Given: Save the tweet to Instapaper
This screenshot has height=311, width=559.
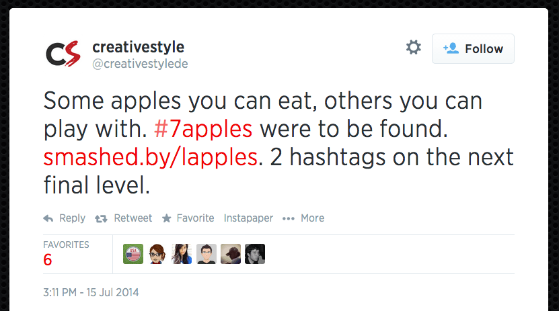Looking at the screenshot, I should [x=248, y=218].
